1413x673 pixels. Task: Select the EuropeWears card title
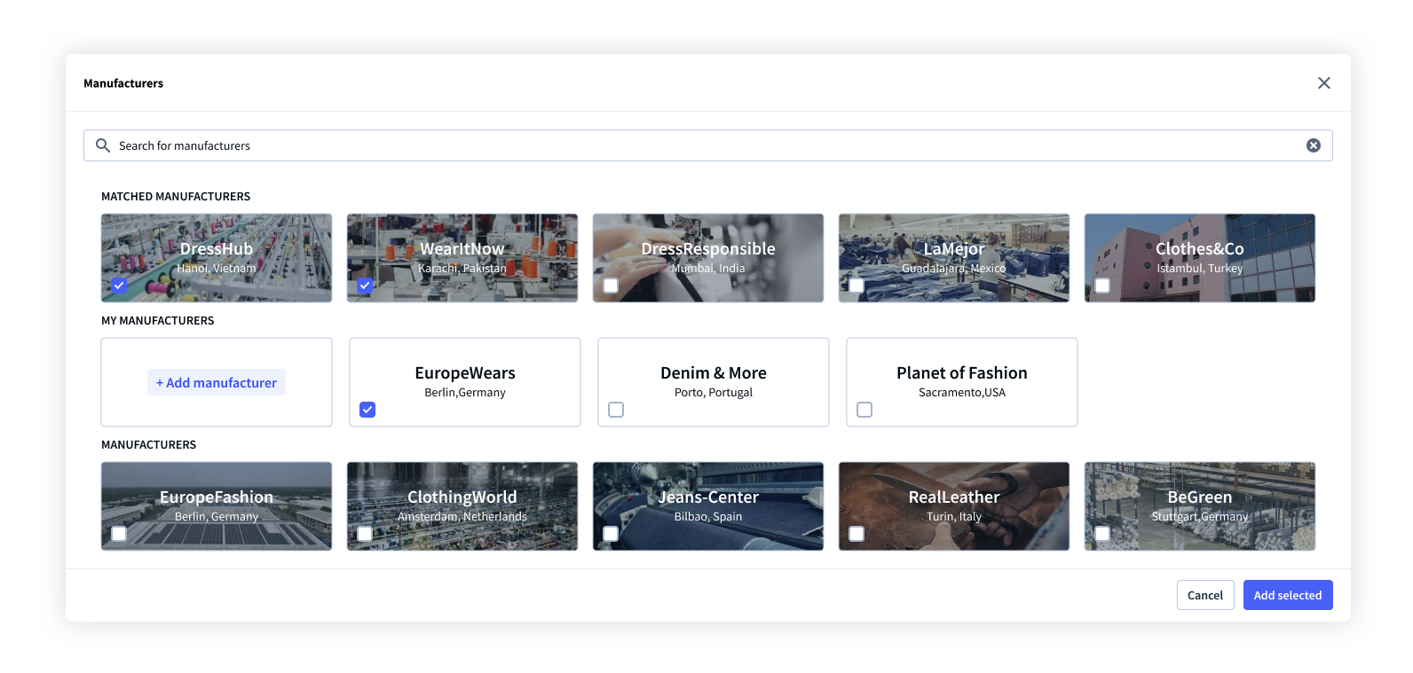pos(465,373)
